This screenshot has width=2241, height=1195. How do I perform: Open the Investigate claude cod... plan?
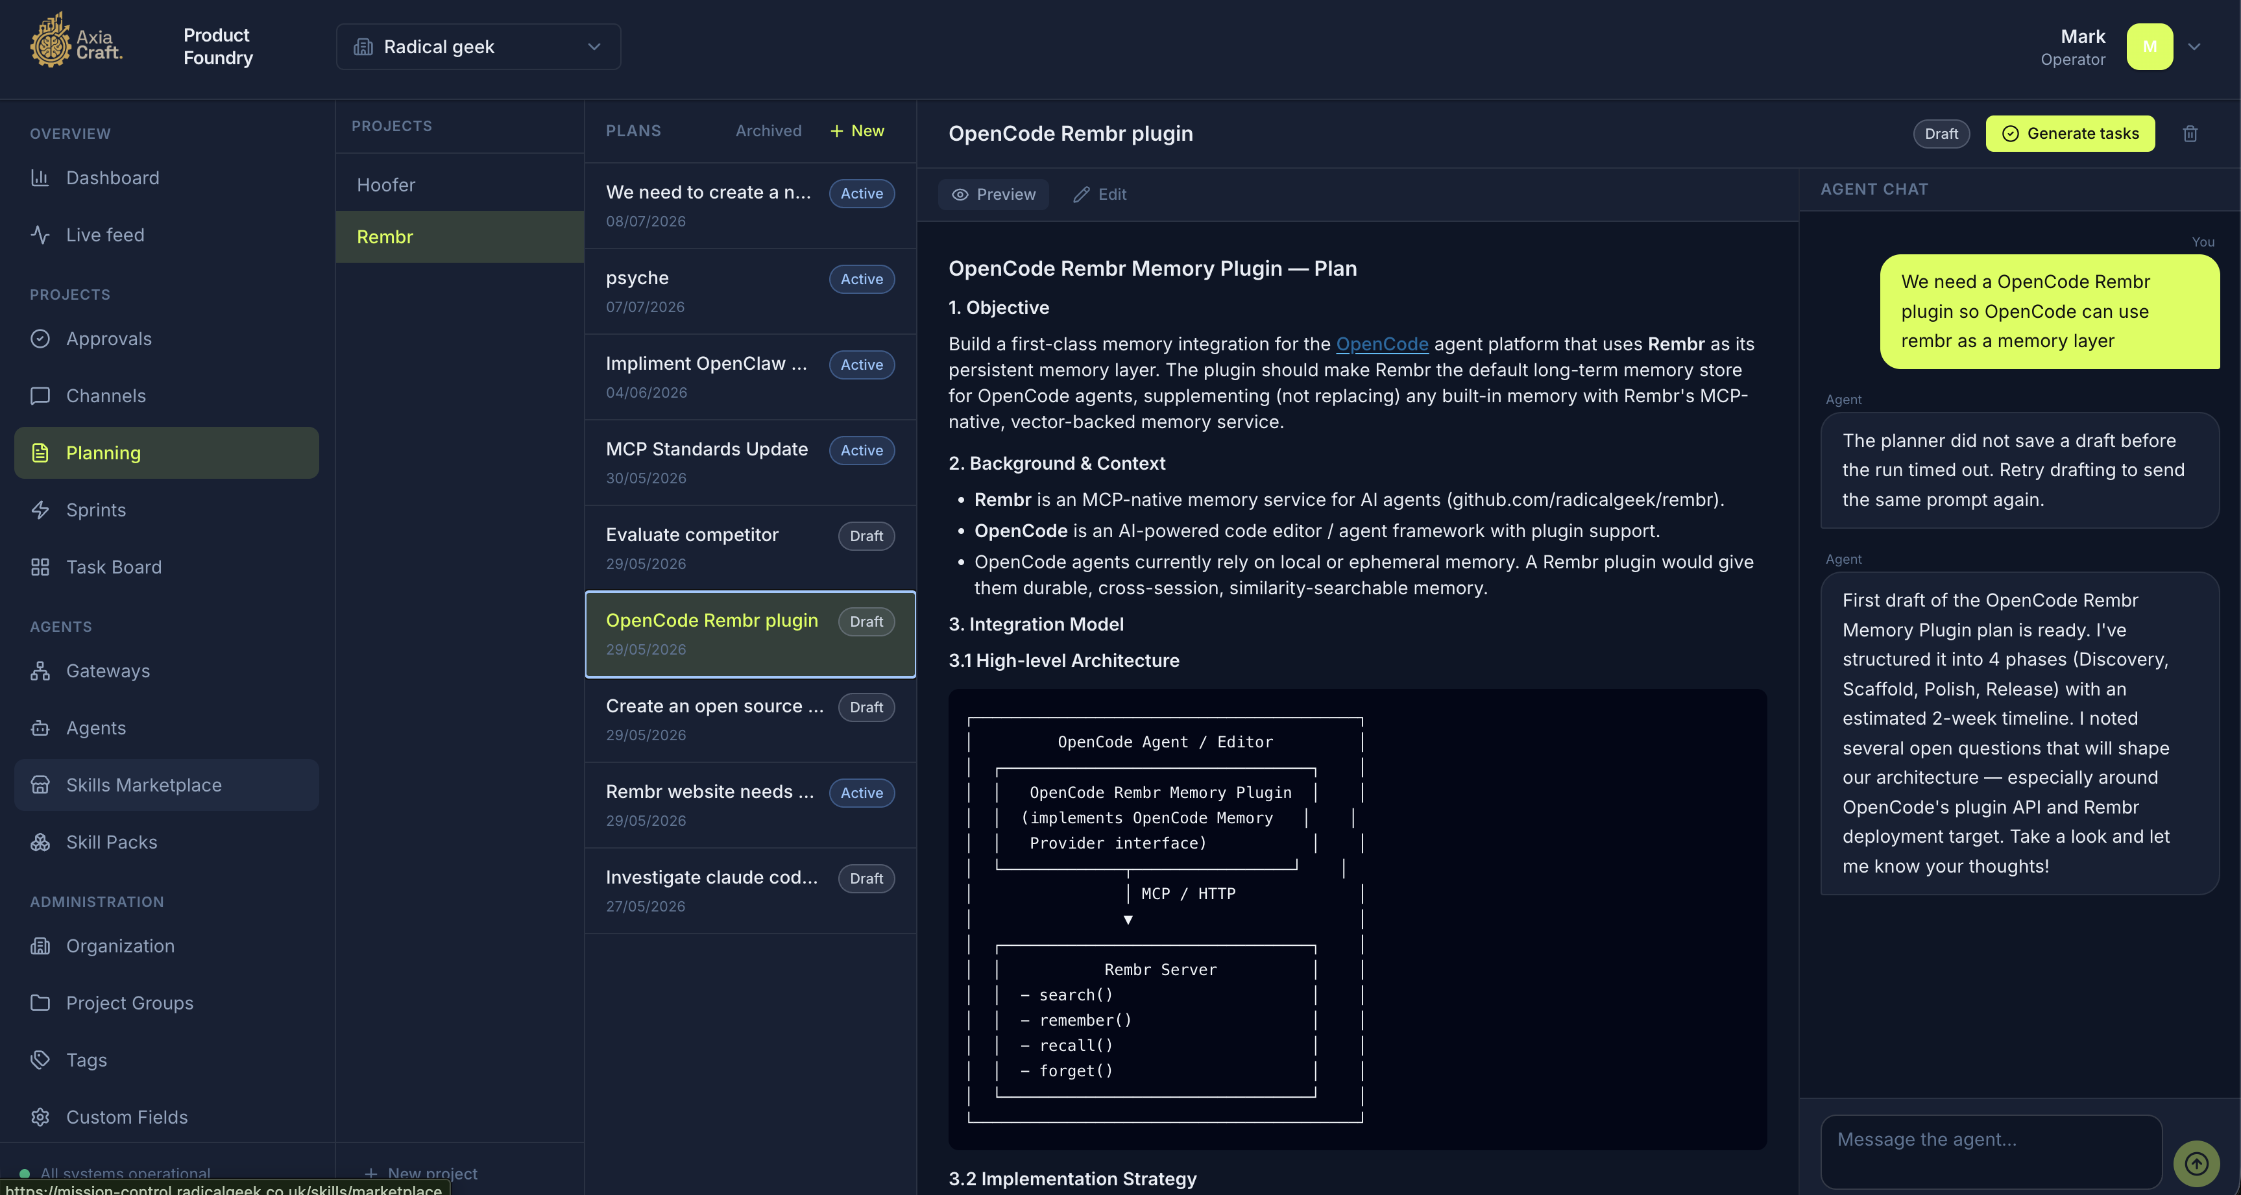pos(750,891)
